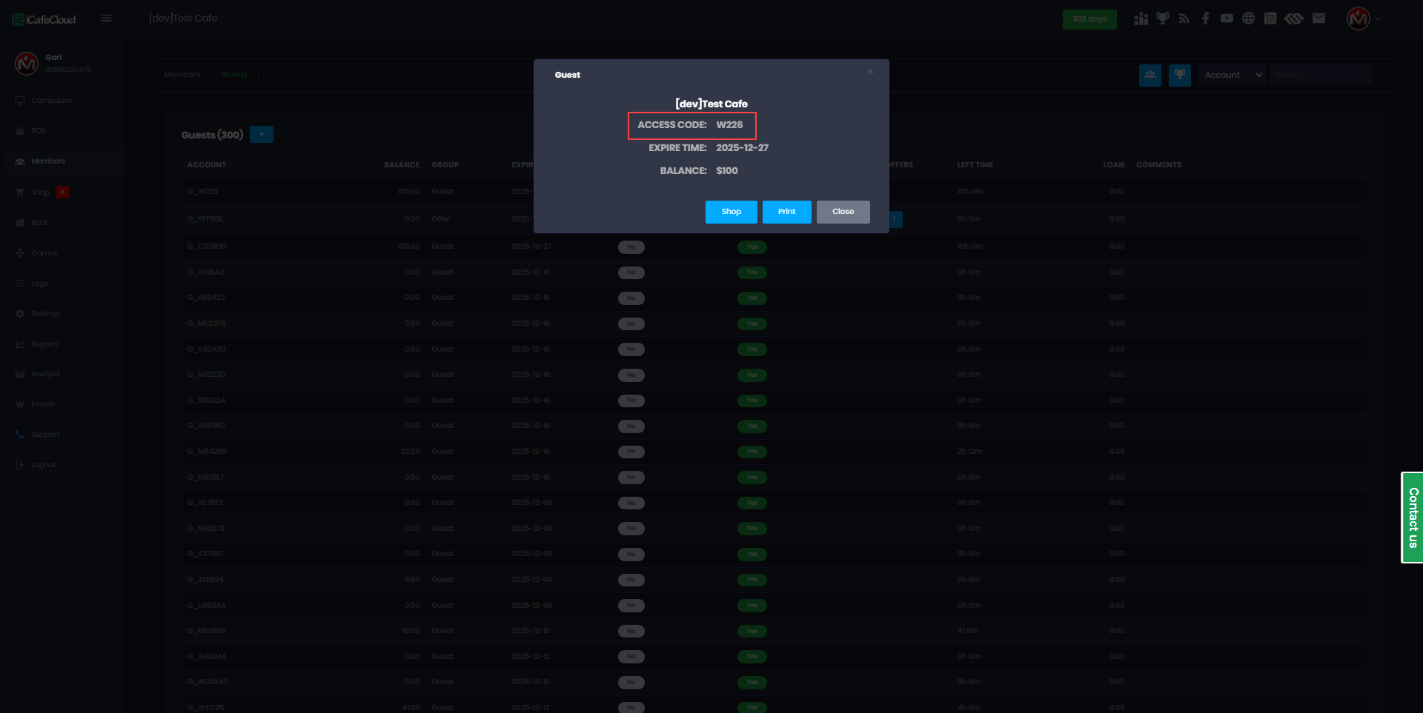Toggle the Yes badge in G_V42A39 row
Viewport: 1423px width, 713px height.
click(752, 349)
